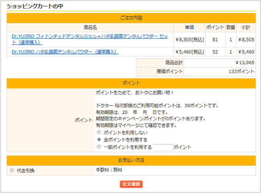Click the ¥13,965 product total value
Screen dimensions: 261x193
click(x=245, y=63)
